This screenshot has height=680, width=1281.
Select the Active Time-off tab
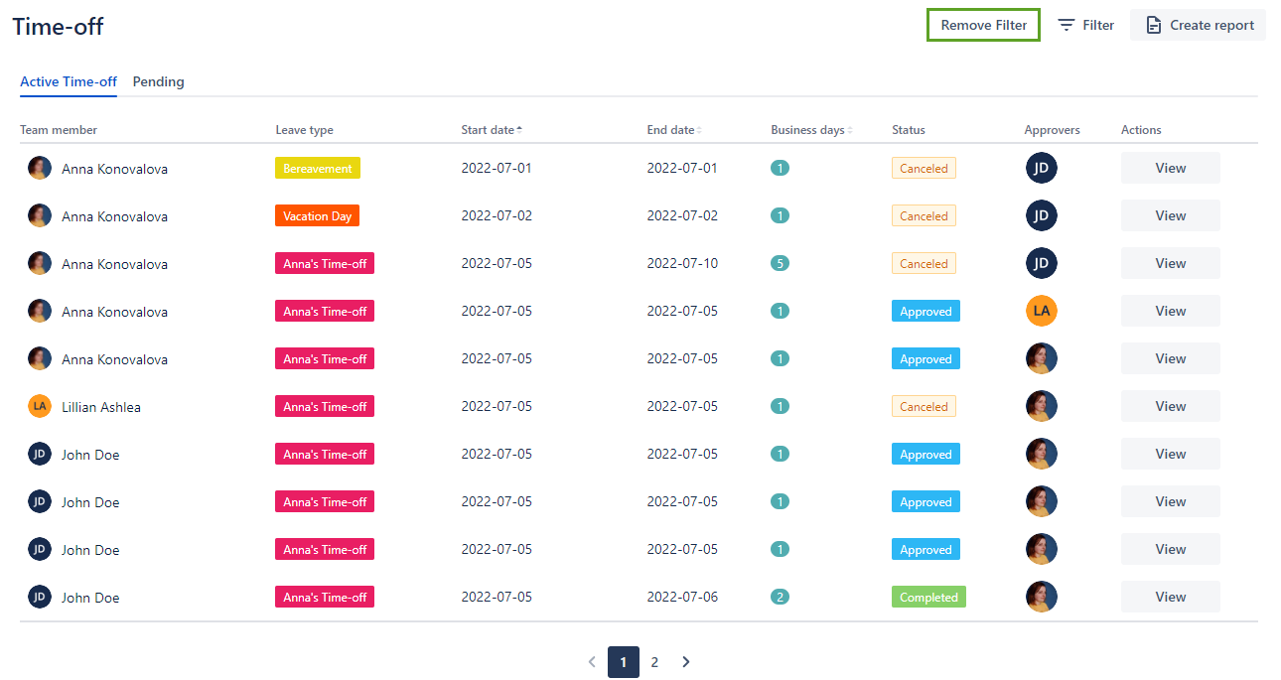tap(69, 81)
